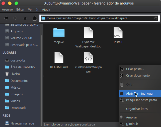Select the runDynamicWallpaper script icon
The image size is (161, 127).
click(x=89, y=58)
